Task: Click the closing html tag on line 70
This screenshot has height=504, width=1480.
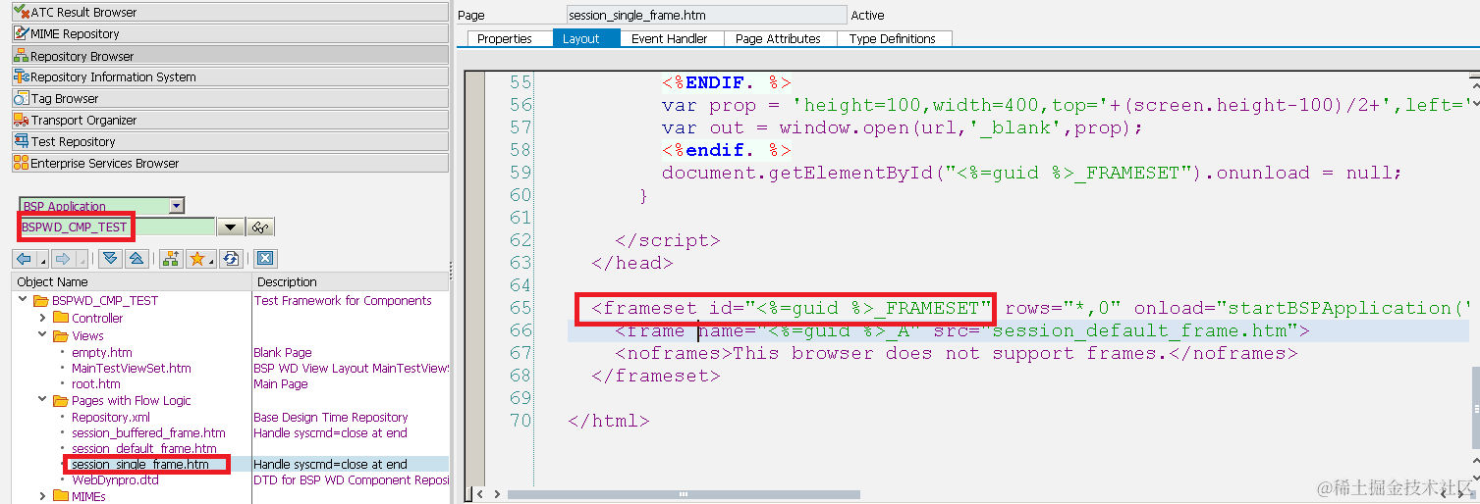Action: [x=608, y=421]
